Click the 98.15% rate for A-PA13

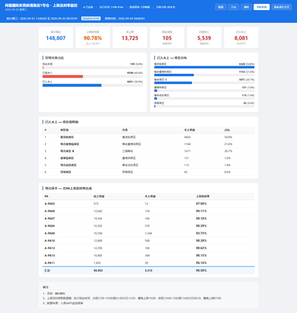(202, 255)
